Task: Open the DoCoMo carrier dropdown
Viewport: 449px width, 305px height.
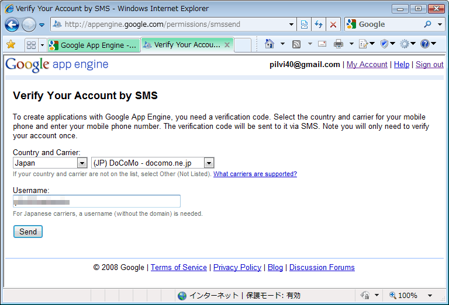Action: [x=153, y=163]
